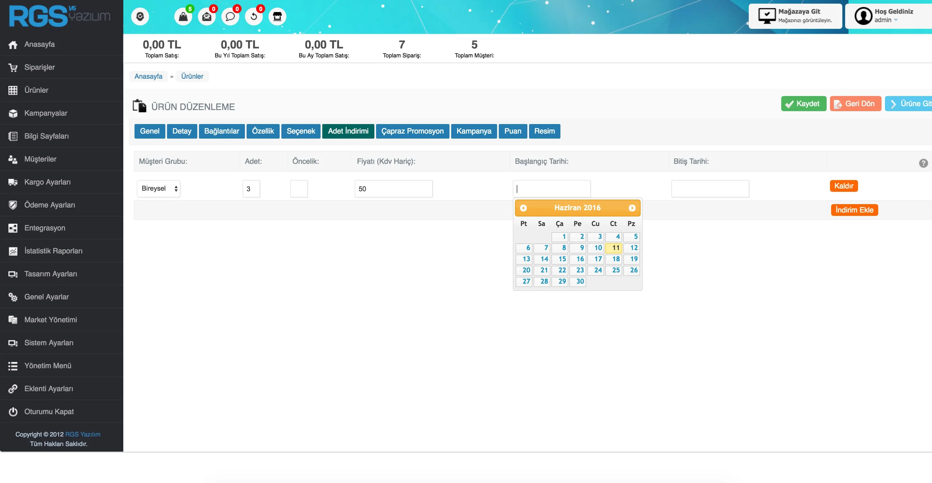Click the round badge icon in header
Viewport: 932px width, 483px height.
click(x=140, y=17)
